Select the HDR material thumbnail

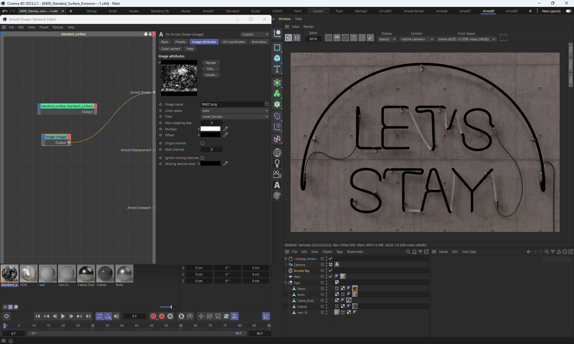point(29,273)
